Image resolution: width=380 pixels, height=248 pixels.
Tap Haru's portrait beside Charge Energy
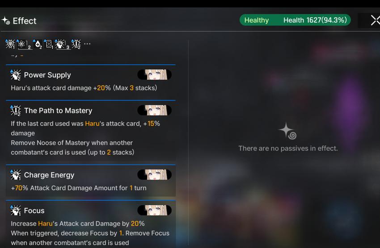pyautogui.click(x=154, y=174)
